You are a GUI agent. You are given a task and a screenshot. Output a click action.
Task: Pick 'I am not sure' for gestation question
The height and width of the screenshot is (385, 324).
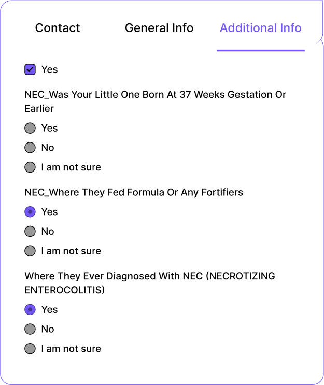(x=30, y=167)
